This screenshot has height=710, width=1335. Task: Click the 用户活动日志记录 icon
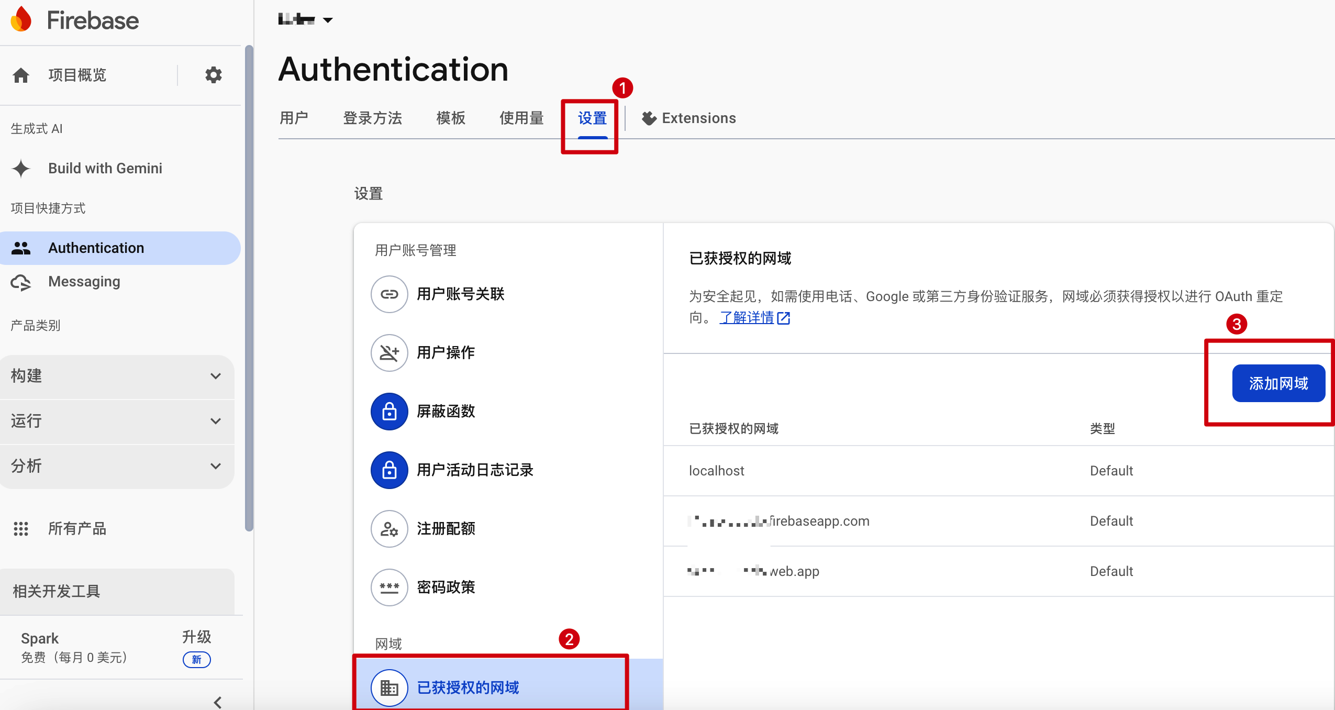[389, 470]
